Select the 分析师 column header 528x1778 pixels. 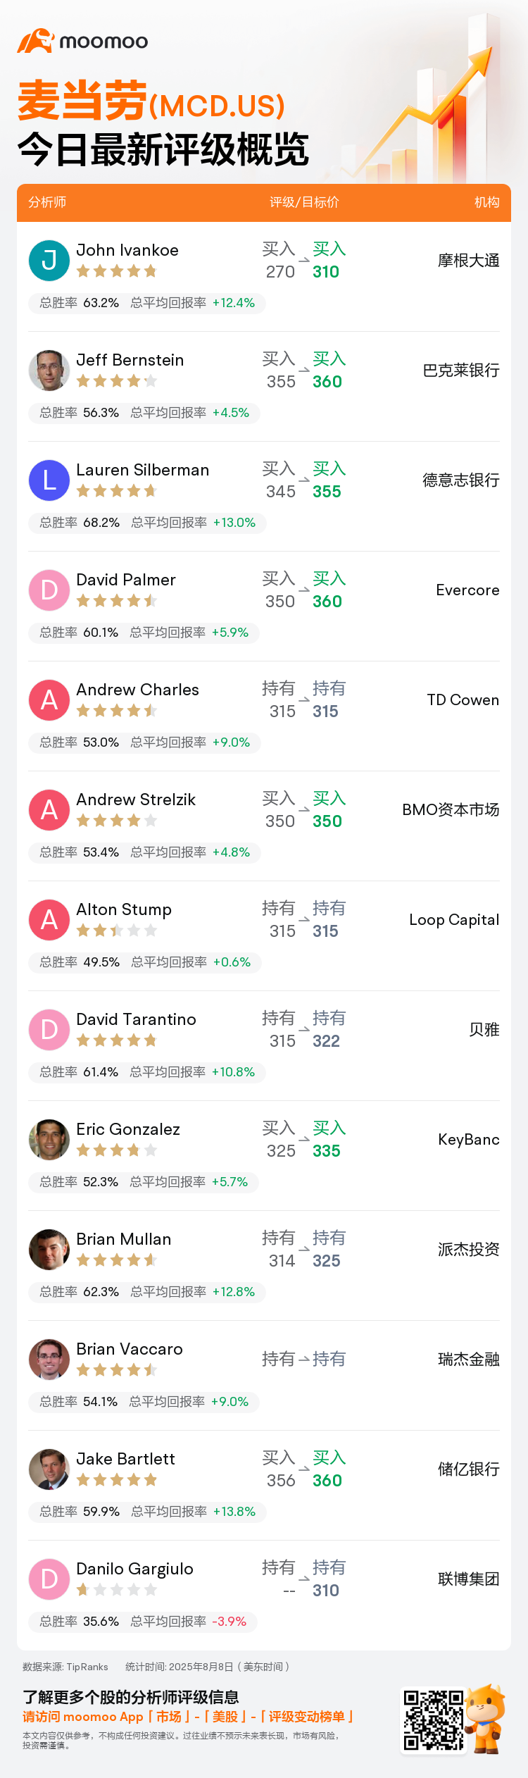47,202
